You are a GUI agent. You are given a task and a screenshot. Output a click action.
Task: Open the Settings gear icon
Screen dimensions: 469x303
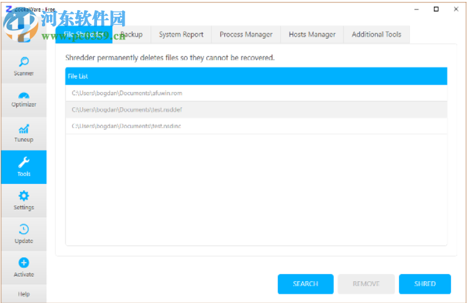24,196
